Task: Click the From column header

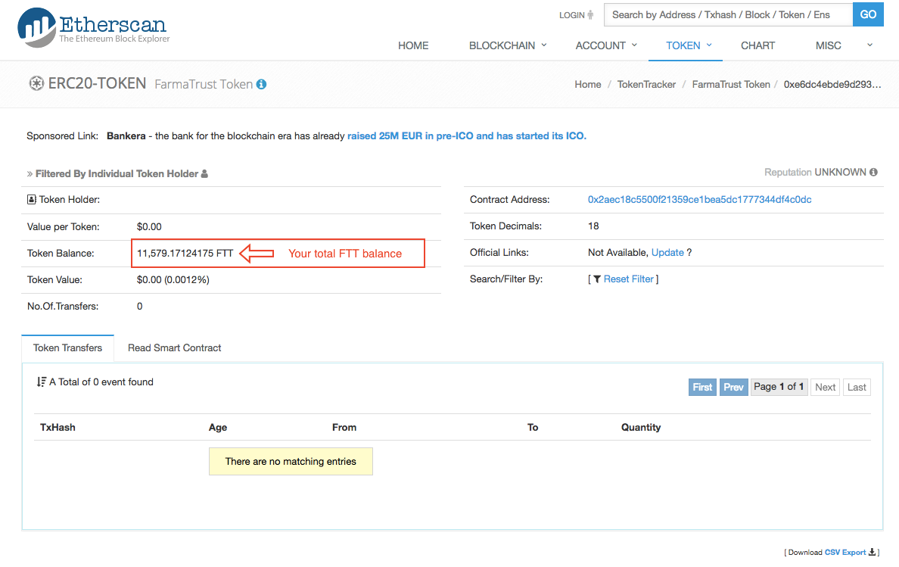Action: (x=344, y=428)
